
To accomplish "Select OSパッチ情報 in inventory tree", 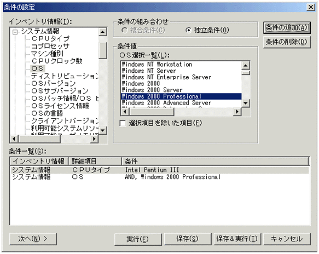I will pyautogui.click(x=65, y=99).
